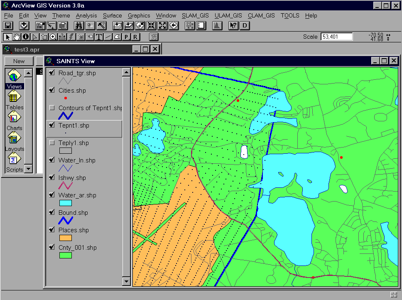
Task: Select the Select Feature tool
Action: (x=44, y=37)
